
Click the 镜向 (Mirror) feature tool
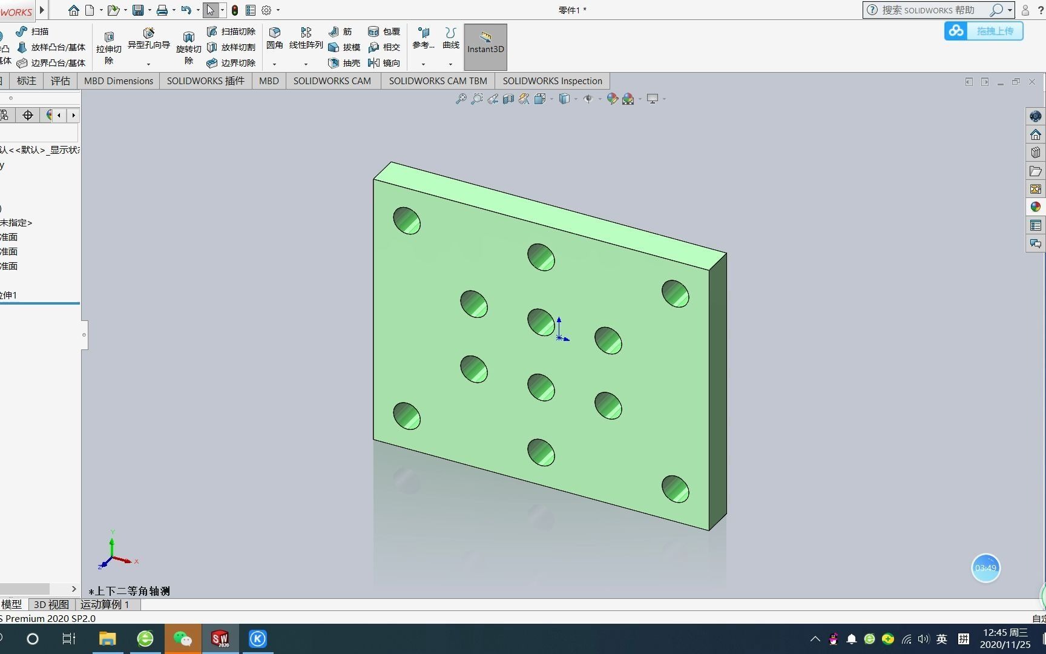384,63
